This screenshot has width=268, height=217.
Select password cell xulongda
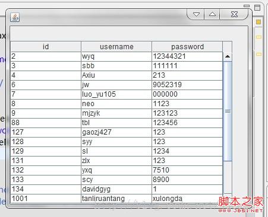(187, 199)
